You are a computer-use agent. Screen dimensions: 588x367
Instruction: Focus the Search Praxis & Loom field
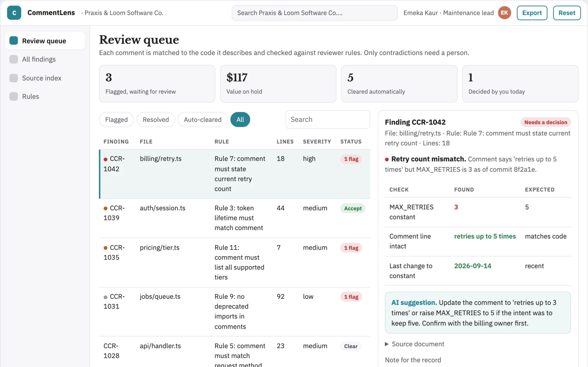click(315, 13)
